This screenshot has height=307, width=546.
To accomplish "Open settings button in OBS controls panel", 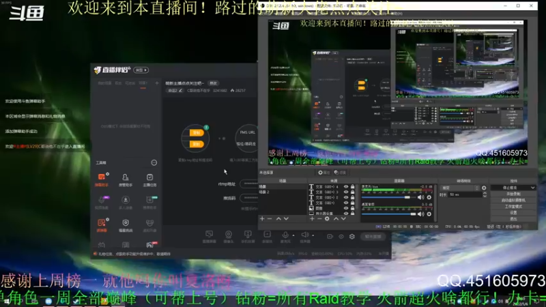I will click(513, 213).
